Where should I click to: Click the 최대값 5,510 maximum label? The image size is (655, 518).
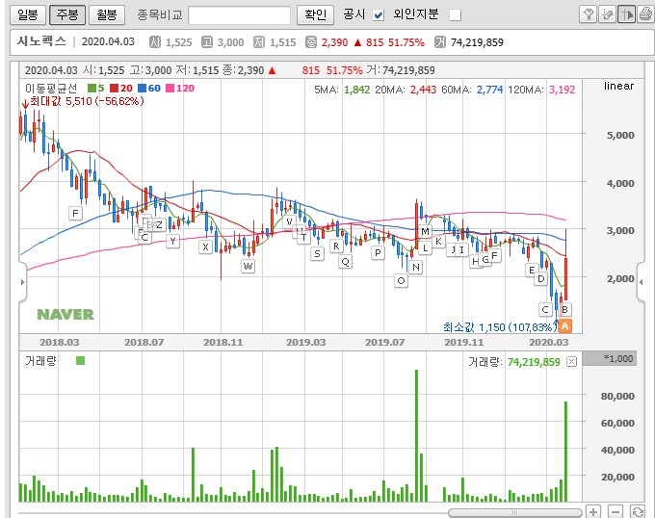coord(87,101)
